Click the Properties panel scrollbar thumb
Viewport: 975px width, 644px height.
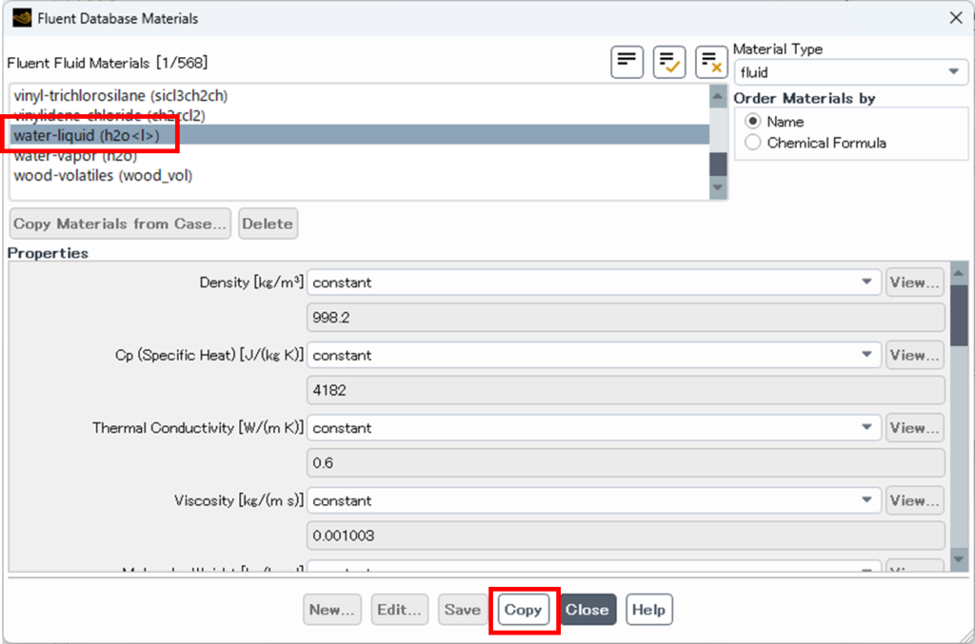tap(958, 315)
